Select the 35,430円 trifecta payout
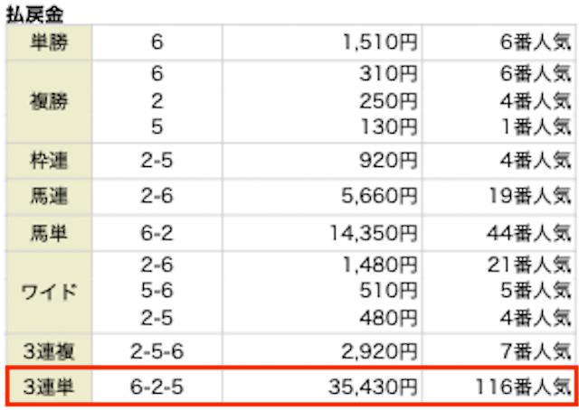This screenshot has width=579, height=410. click(x=373, y=388)
